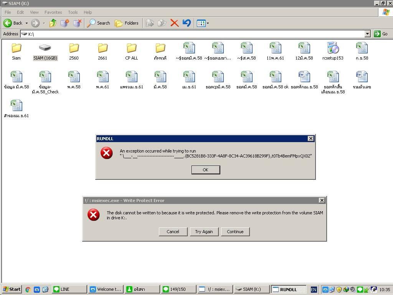Close the Write Protect Error dialog
The width and height of the screenshot is (393, 295).
pyautogui.click(x=322, y=200)
